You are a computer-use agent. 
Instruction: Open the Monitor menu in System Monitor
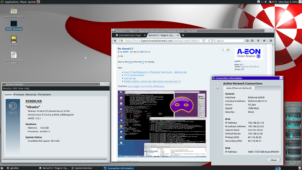pos(7,89)
